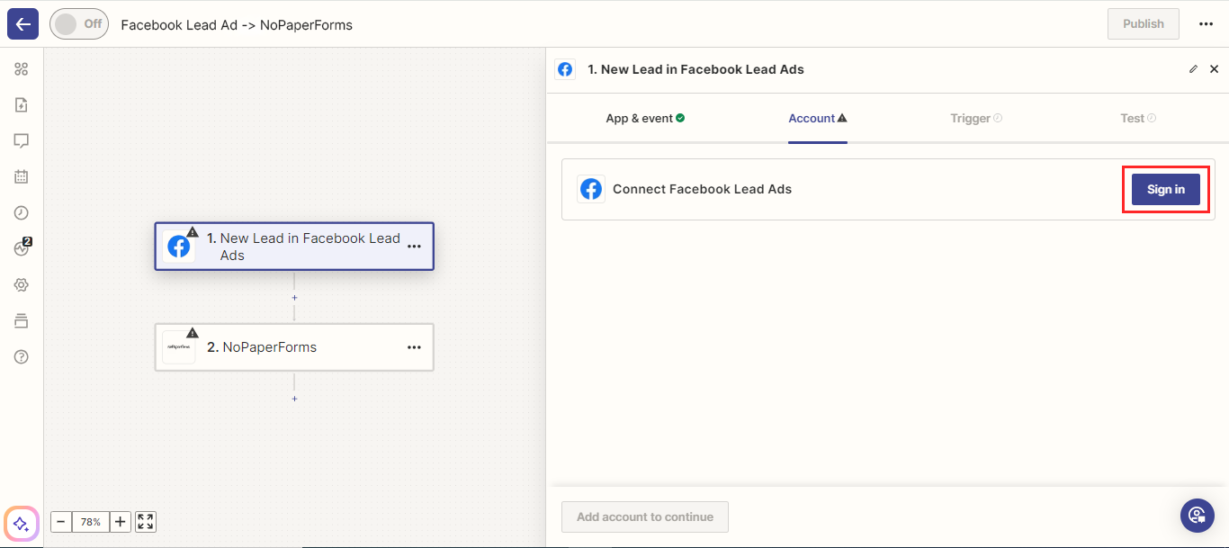Open the apps grid icon in sidebar
The image size is (1229, 548).
pyautogui.click(x=22, y=69)
